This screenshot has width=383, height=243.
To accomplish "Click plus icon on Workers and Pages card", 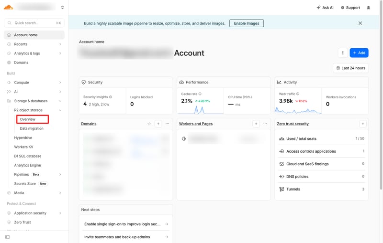I will [256, 124].
